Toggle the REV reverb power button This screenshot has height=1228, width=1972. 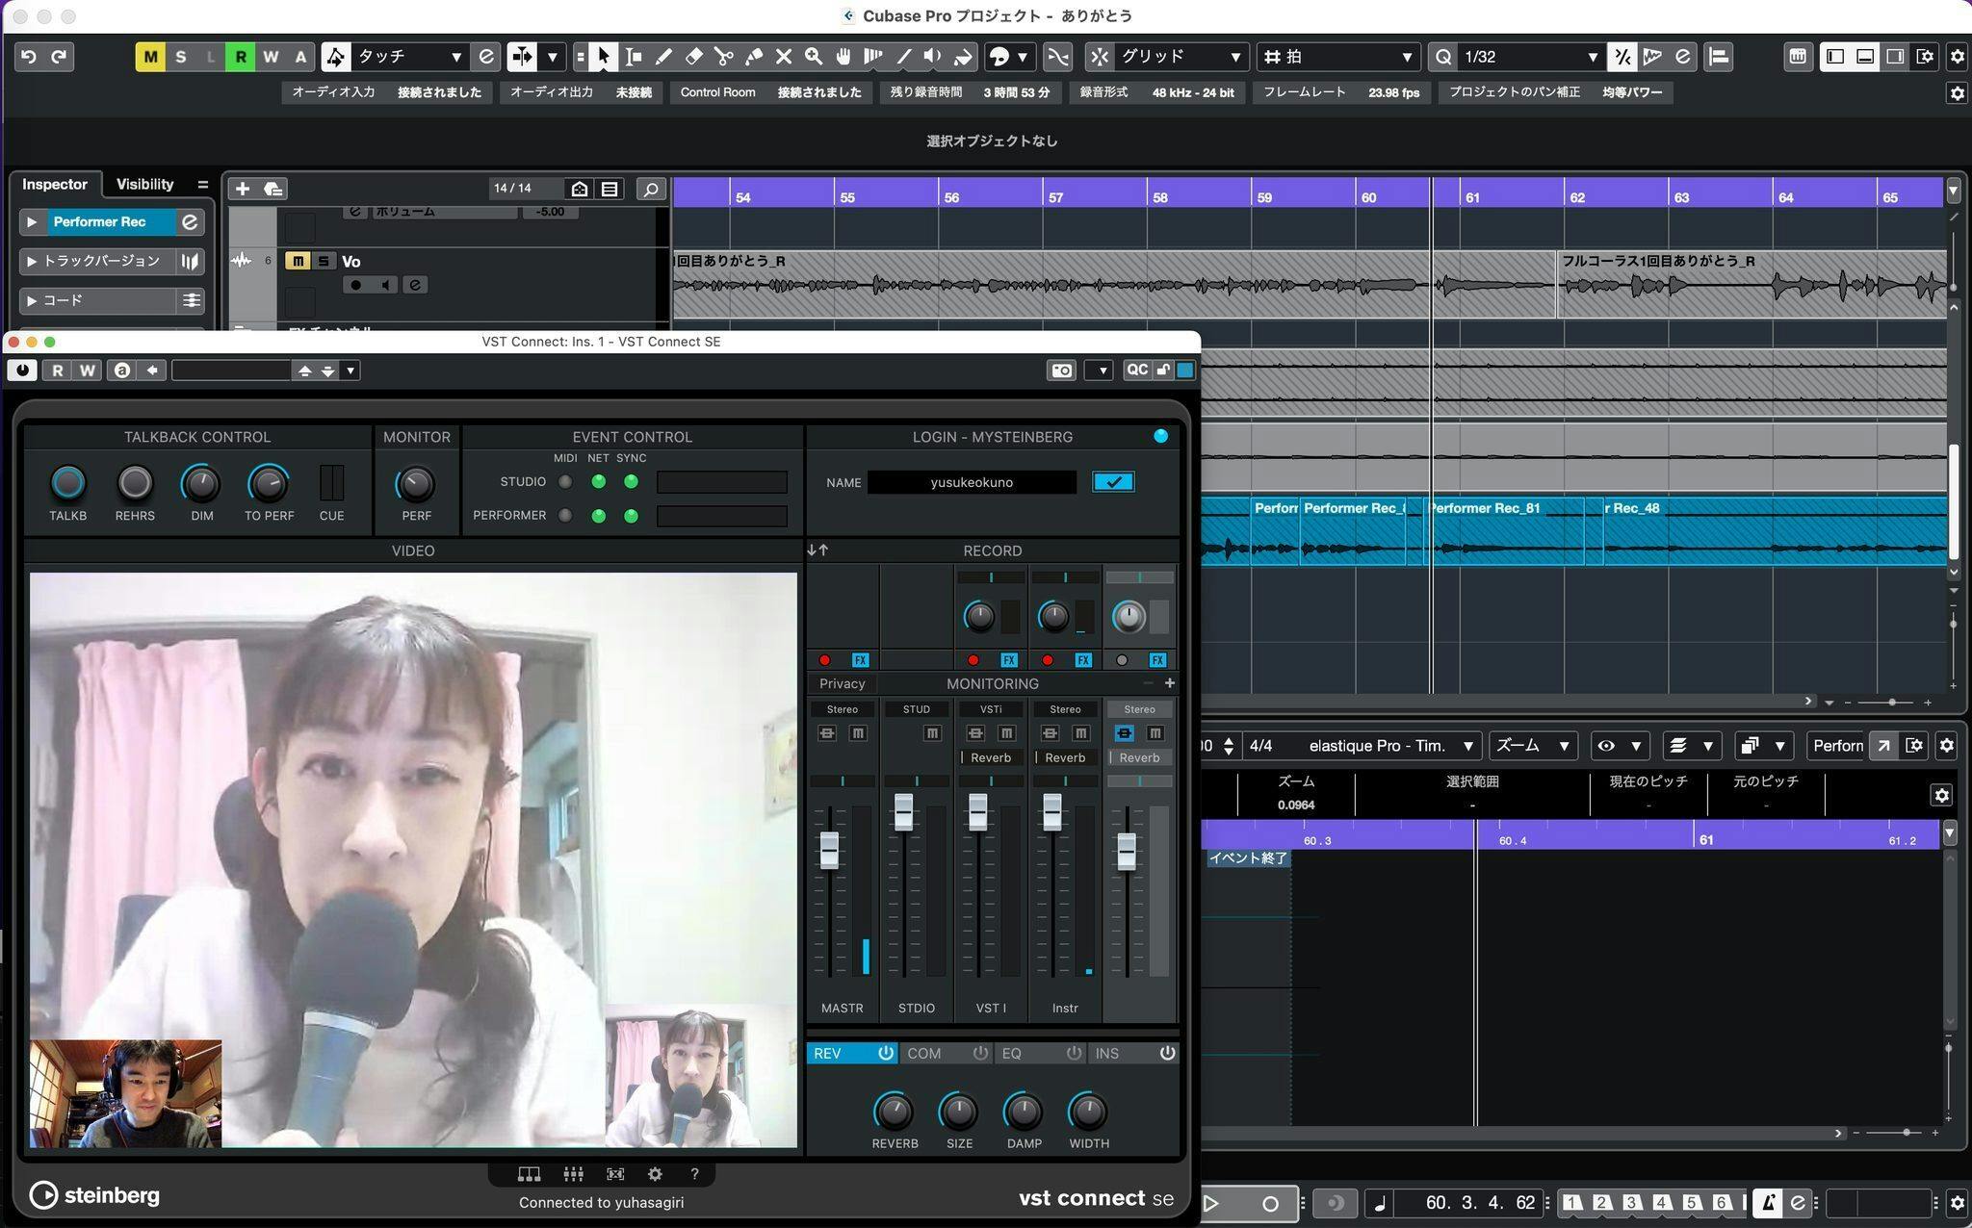click(885, 1053)
